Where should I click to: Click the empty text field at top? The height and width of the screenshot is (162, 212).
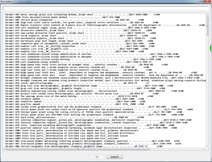click(x=106, y=8)
